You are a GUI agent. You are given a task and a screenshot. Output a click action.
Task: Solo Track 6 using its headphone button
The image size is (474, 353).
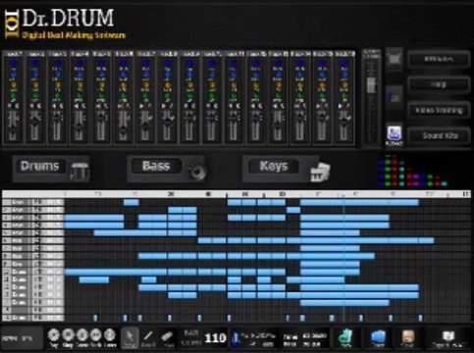point(127,106)
